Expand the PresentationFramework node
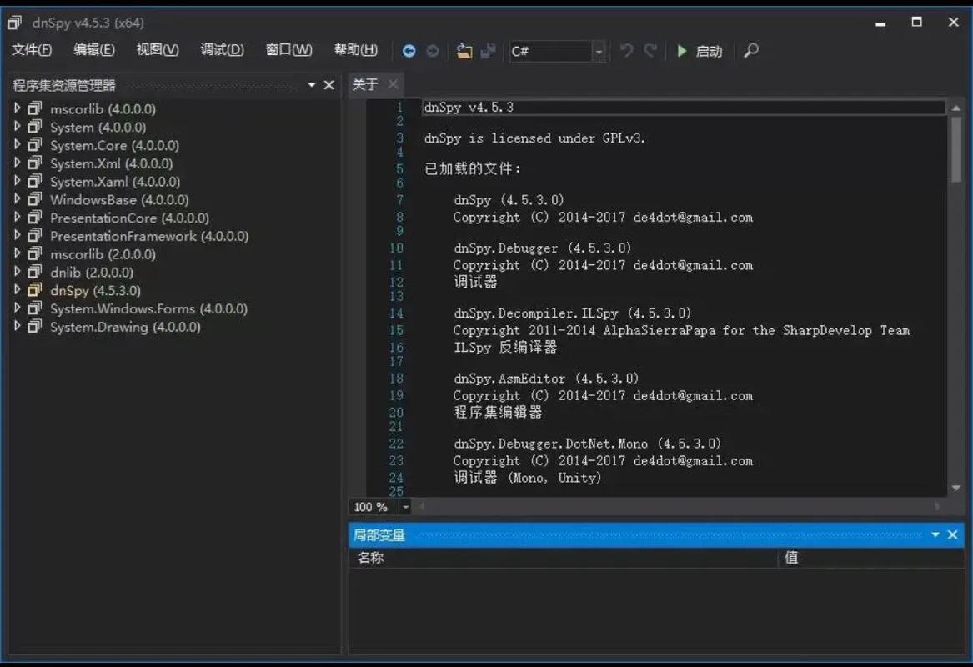 (17, 235)
